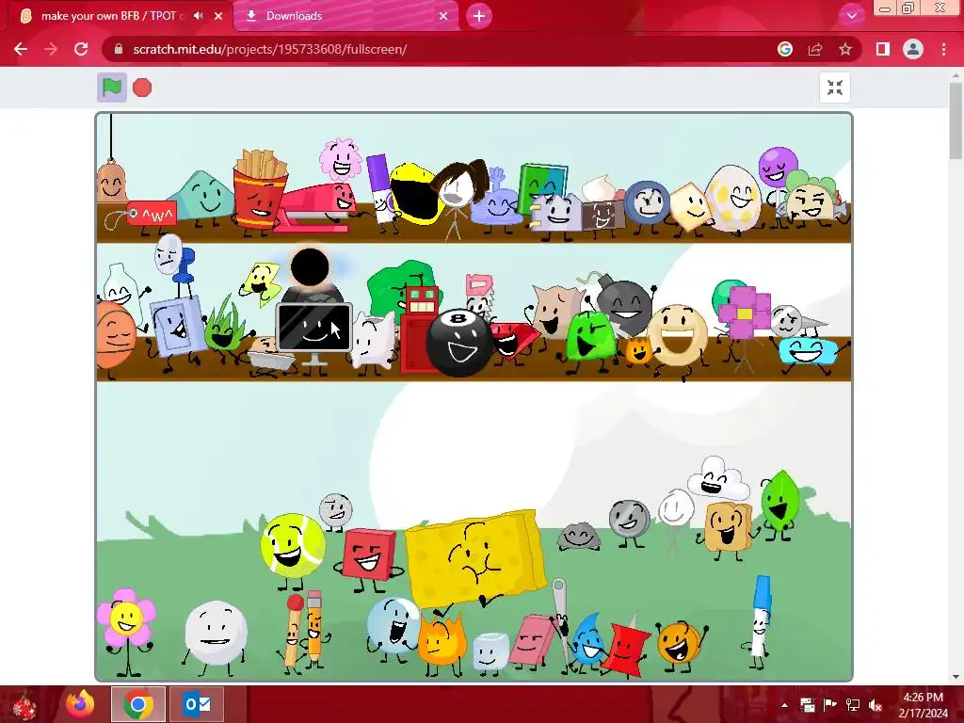Open the Chrome profile avatar menu
The width and height of the screenshot is (964, 723).
pyautogui.click(x=913, y=49)
